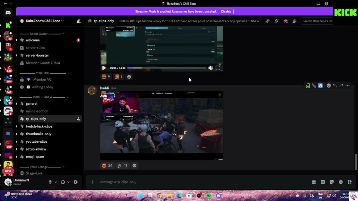Viewport: 358px width, 201px height.
Task: Click the create invite icon on rp-clips-only
Action: [x=78, y=119]
